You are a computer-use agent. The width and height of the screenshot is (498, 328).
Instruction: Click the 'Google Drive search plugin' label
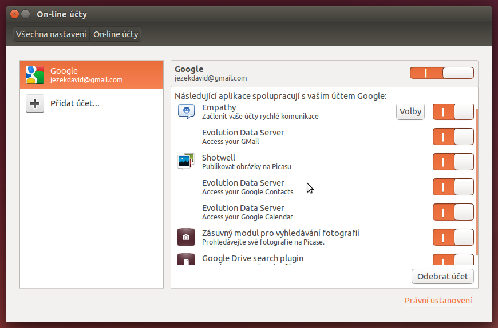(252, 258)
